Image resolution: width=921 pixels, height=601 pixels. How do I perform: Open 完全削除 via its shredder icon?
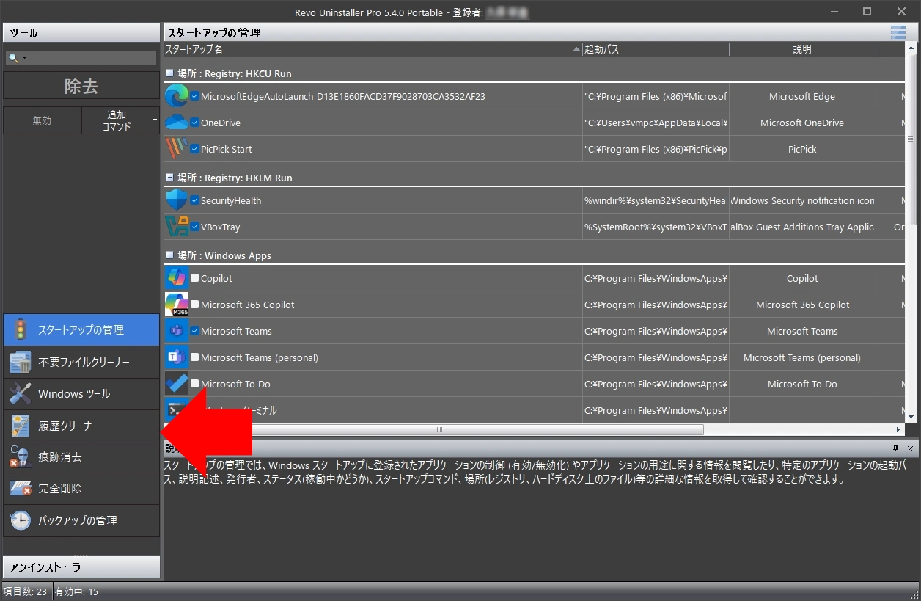tap(21, 489)
